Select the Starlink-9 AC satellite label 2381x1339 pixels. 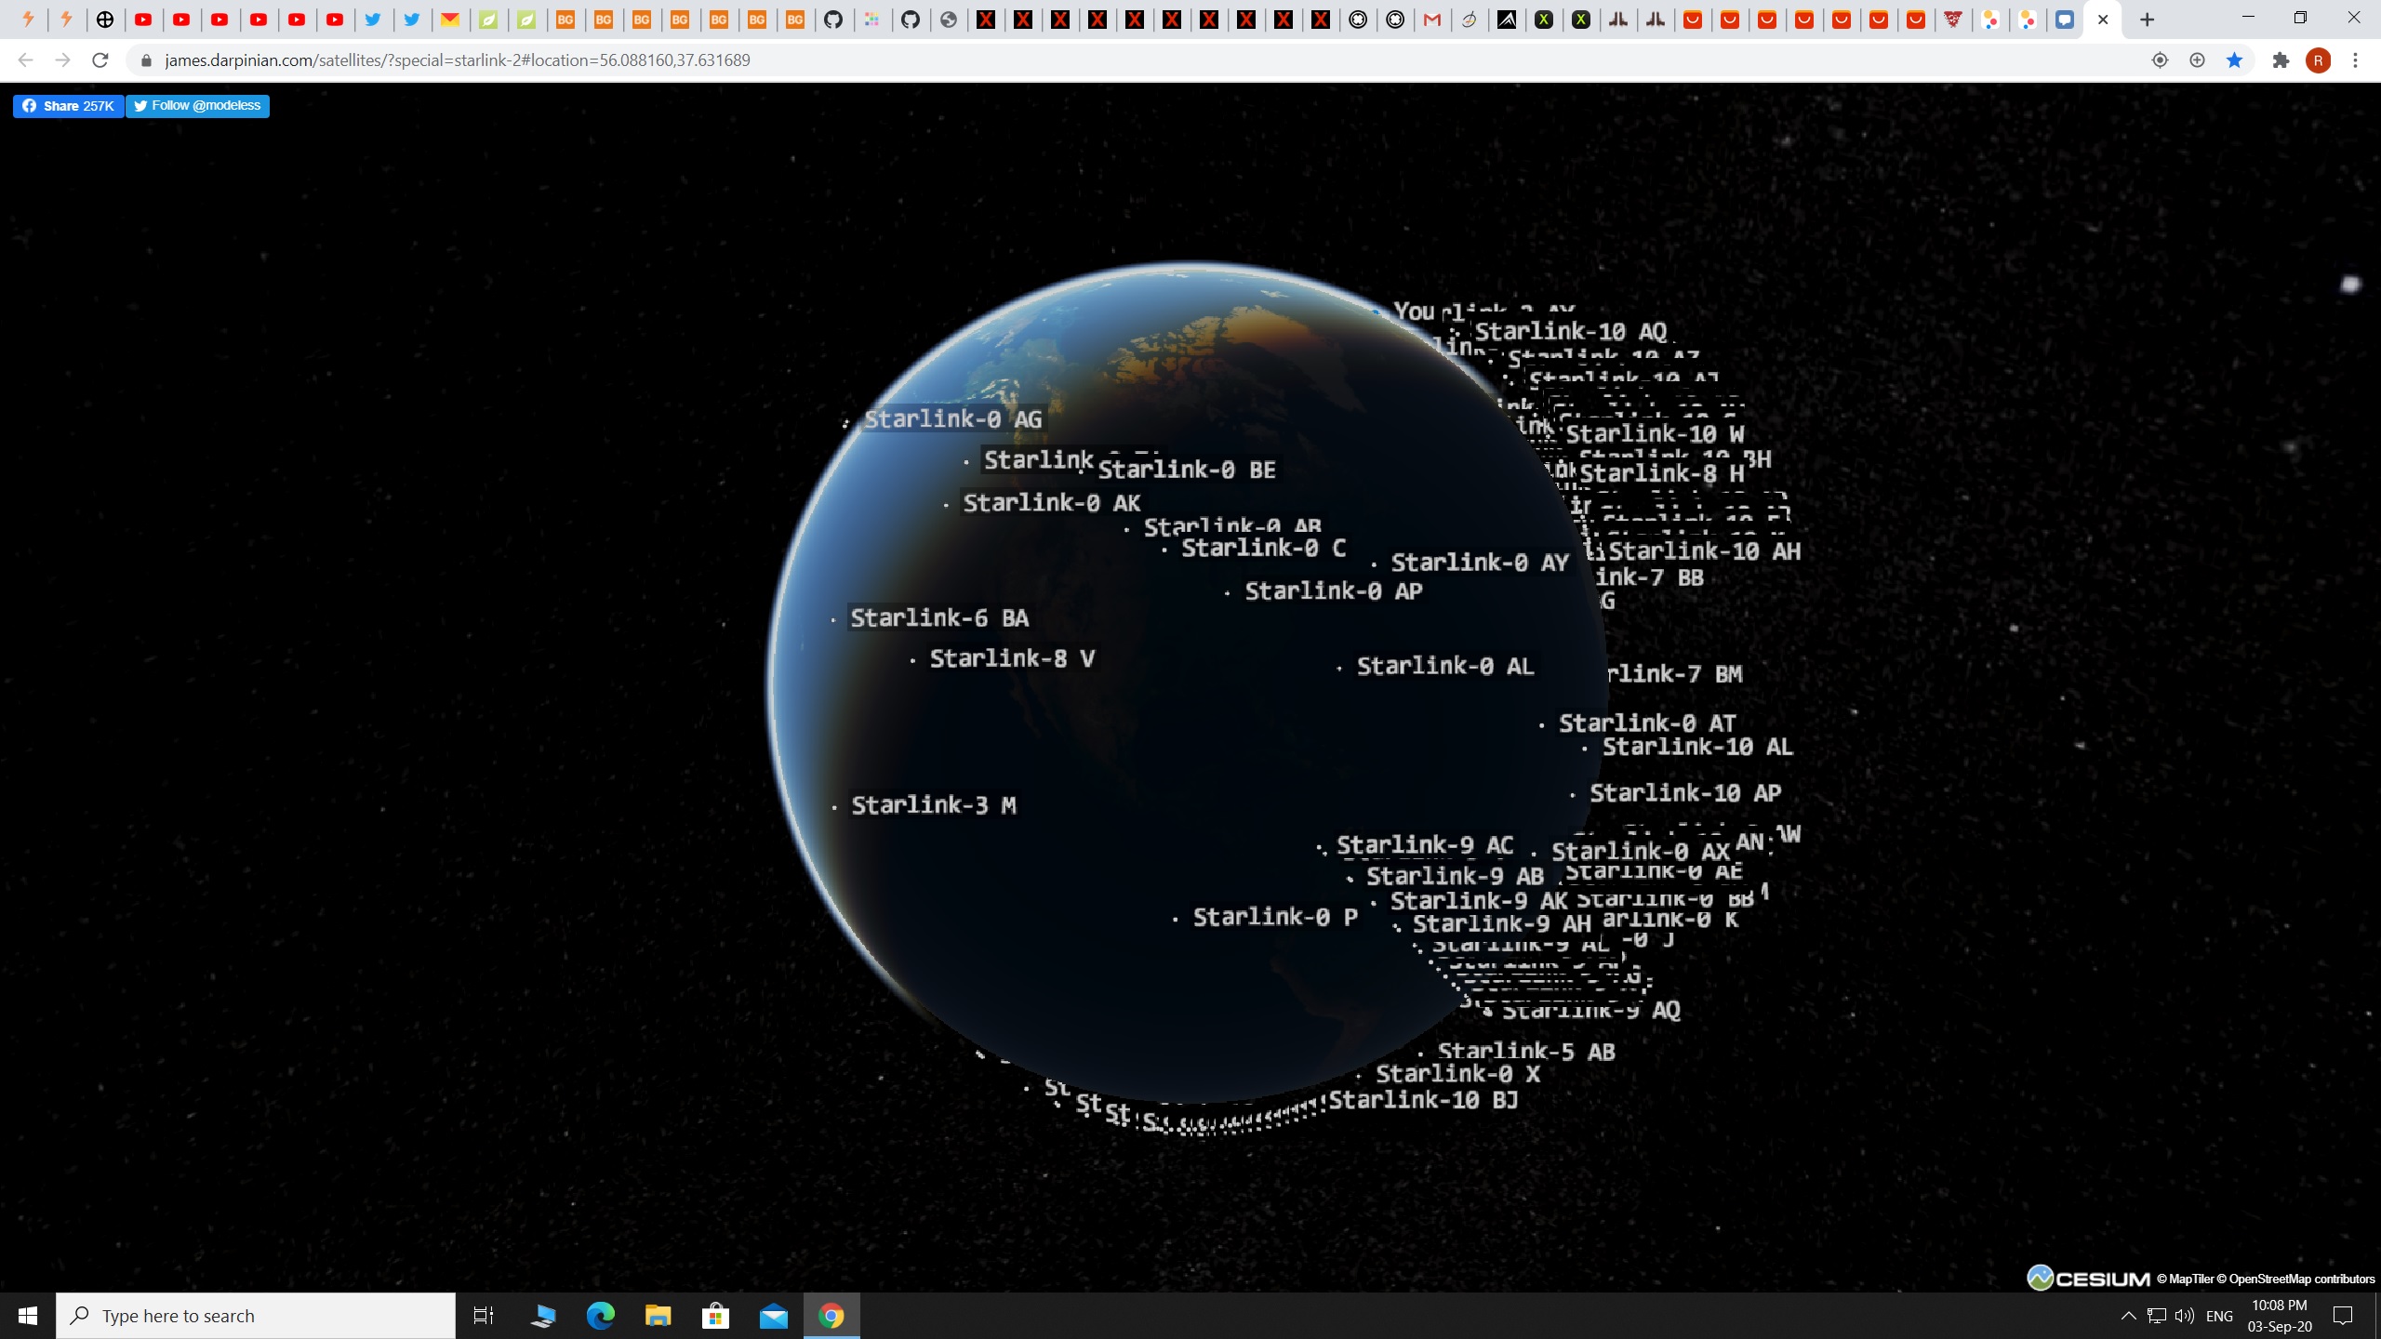point(1425,845)
